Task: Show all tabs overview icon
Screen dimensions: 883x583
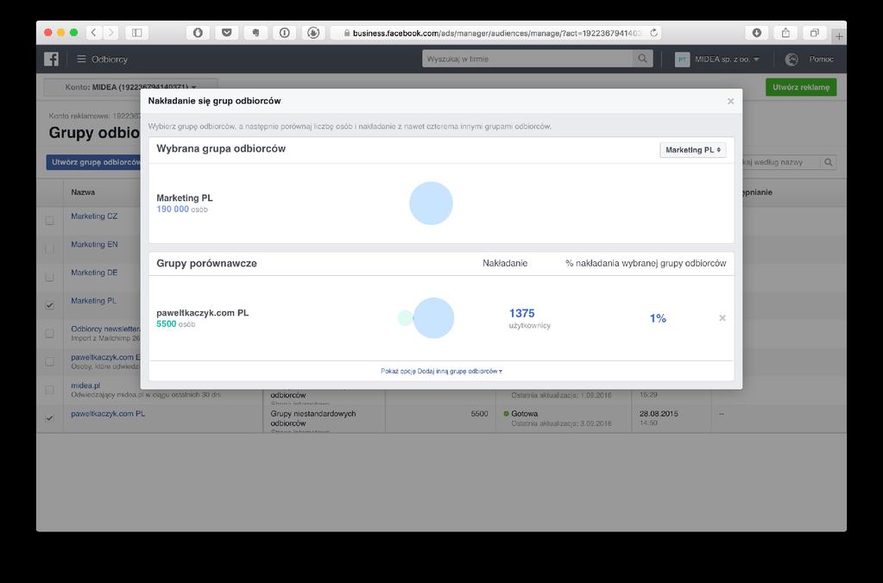Action: (814, 33)
